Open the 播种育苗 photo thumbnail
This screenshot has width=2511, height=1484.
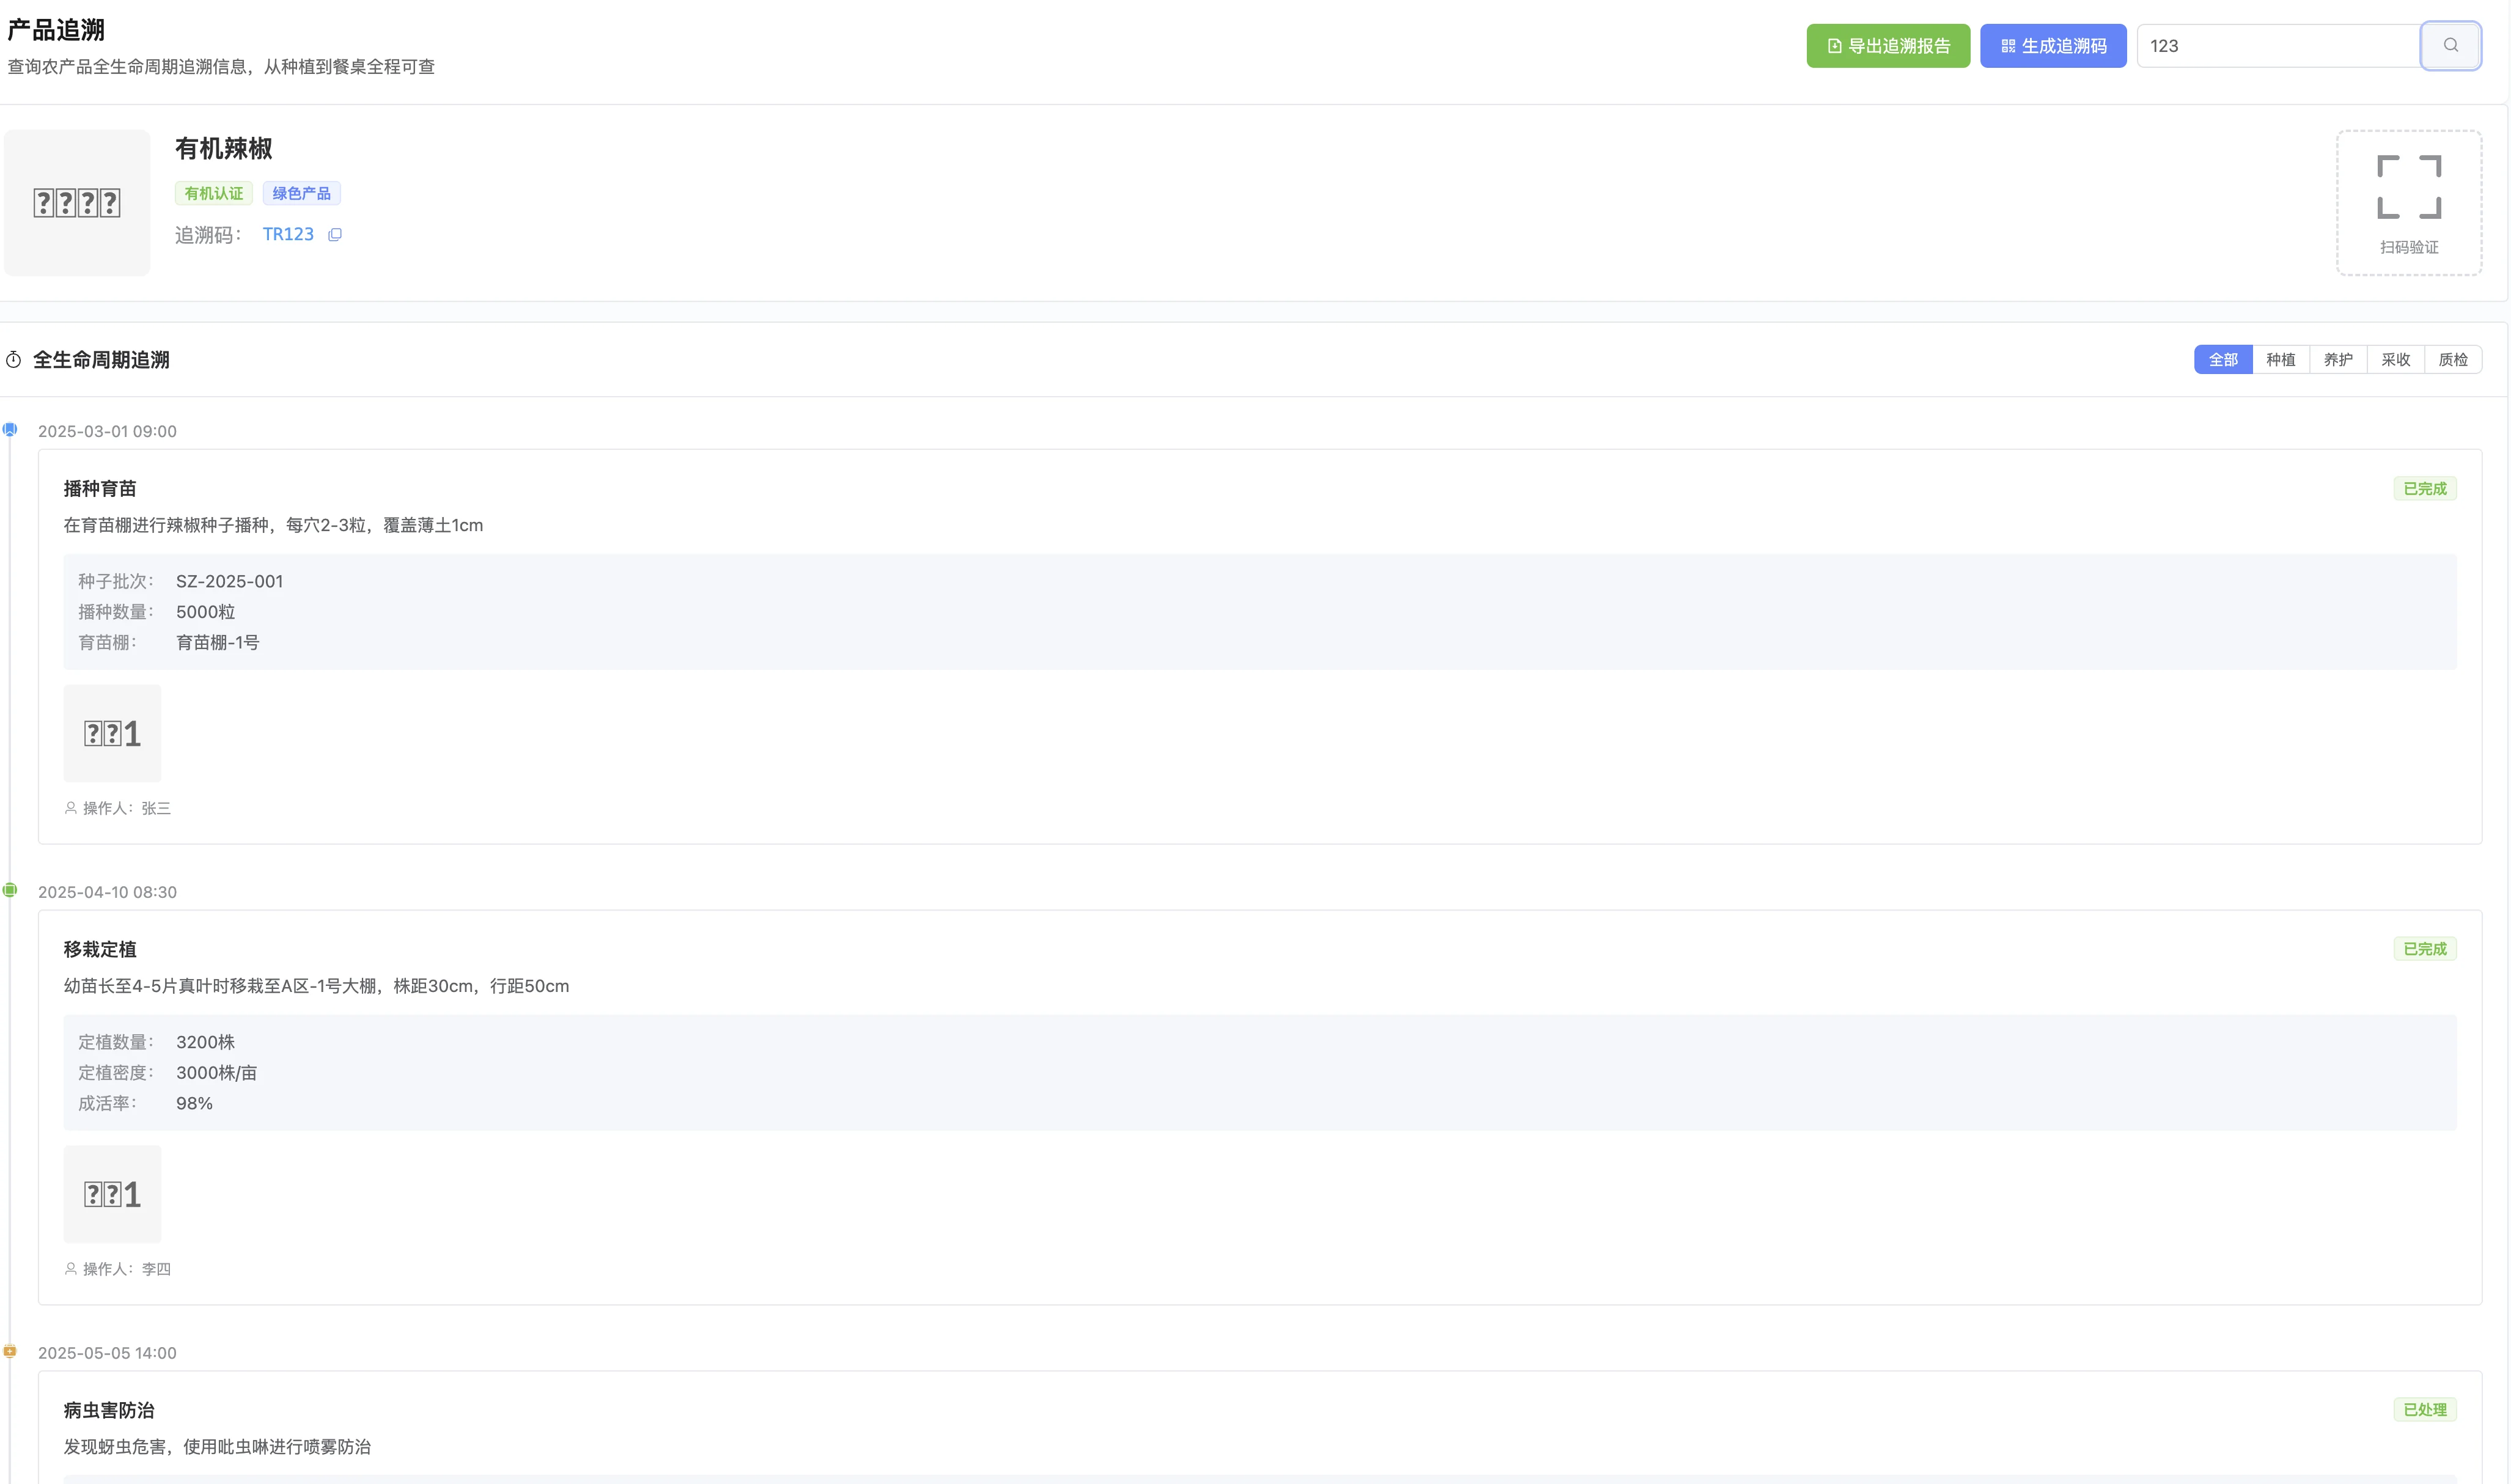112,733
